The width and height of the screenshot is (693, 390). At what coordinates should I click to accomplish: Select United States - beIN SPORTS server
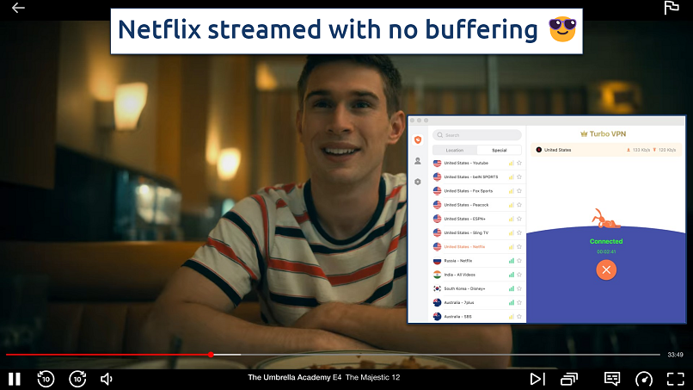pyautogui.click(x=477, y=177)
